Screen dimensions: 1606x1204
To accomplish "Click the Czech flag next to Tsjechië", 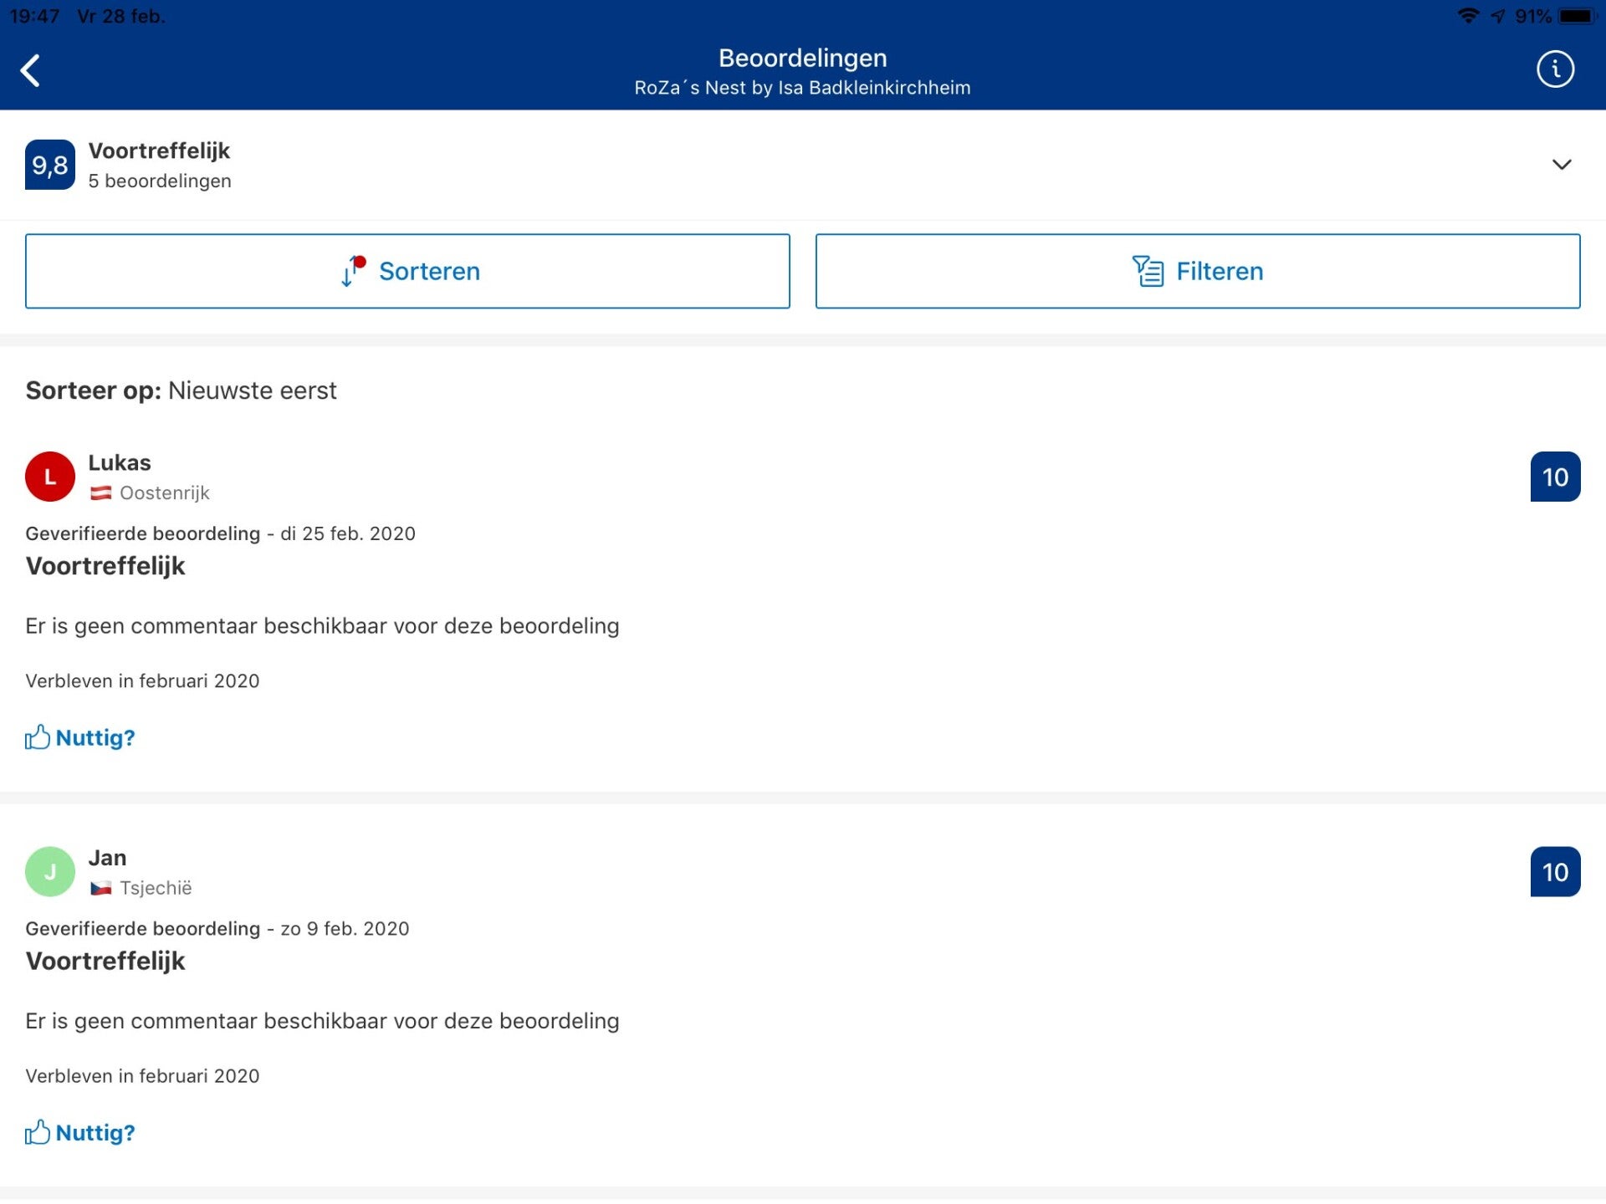I will tap(101, 888).
